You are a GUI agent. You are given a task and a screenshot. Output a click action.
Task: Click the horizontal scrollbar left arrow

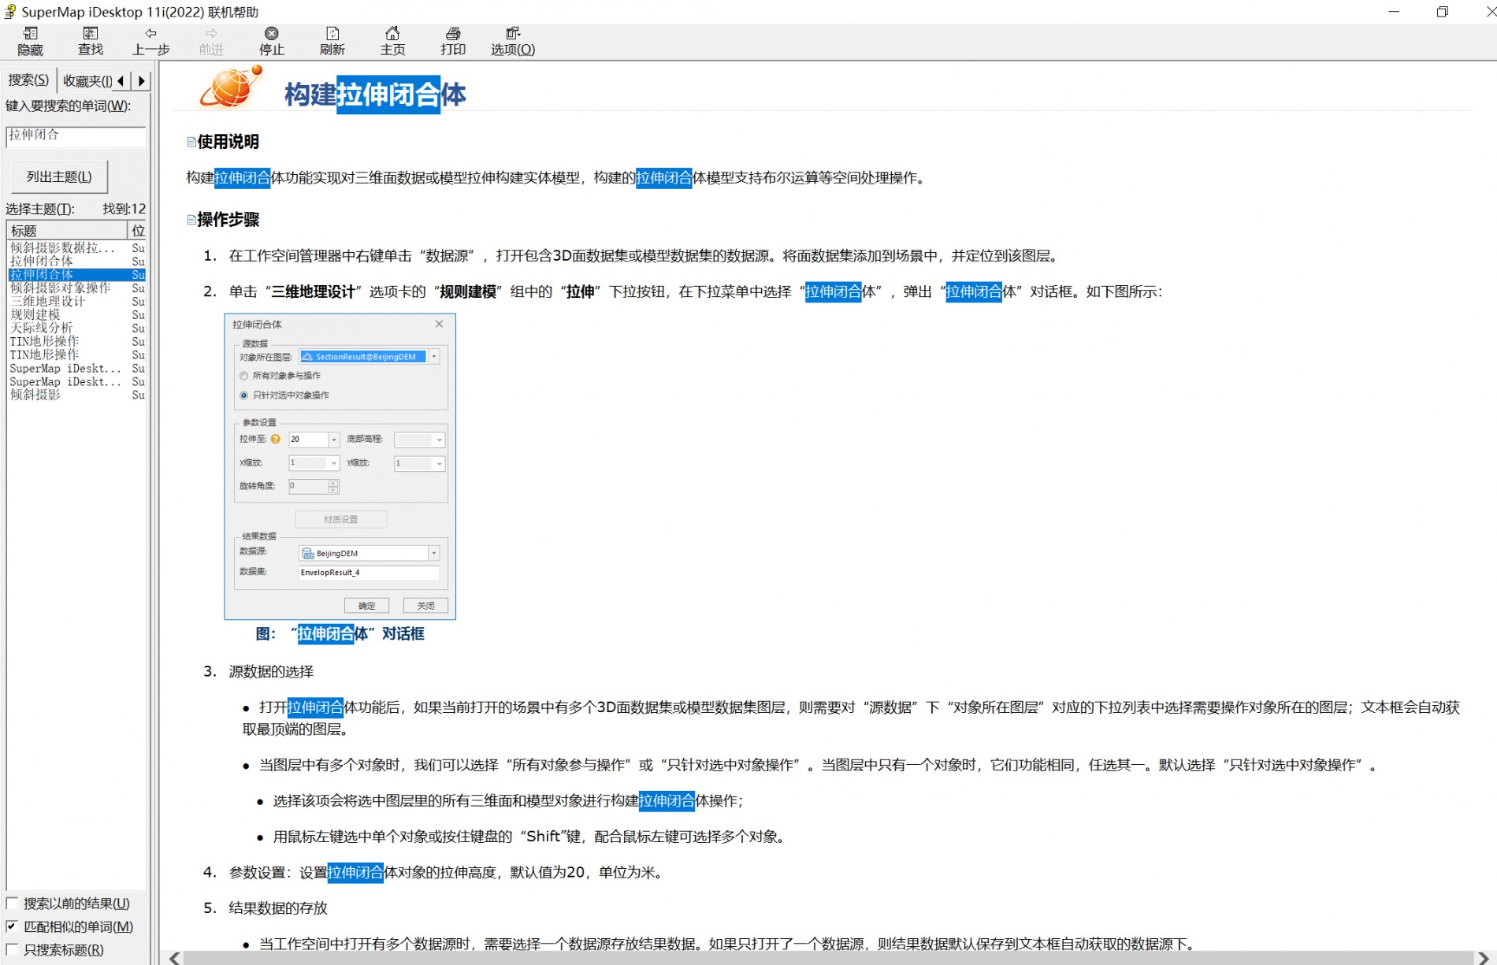(175, 958)
